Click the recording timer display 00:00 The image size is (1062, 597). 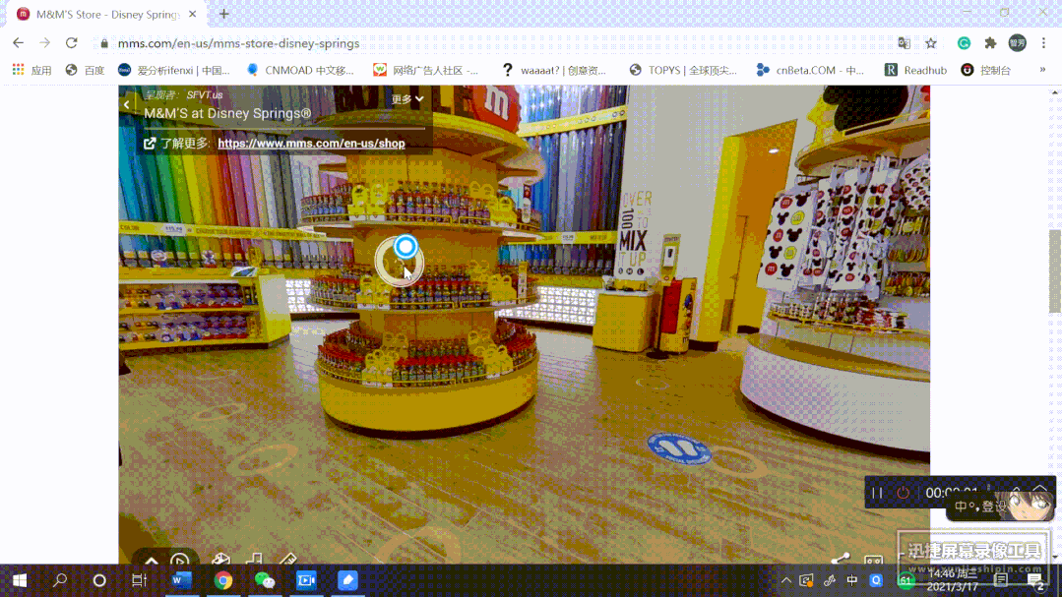point(954,493)
